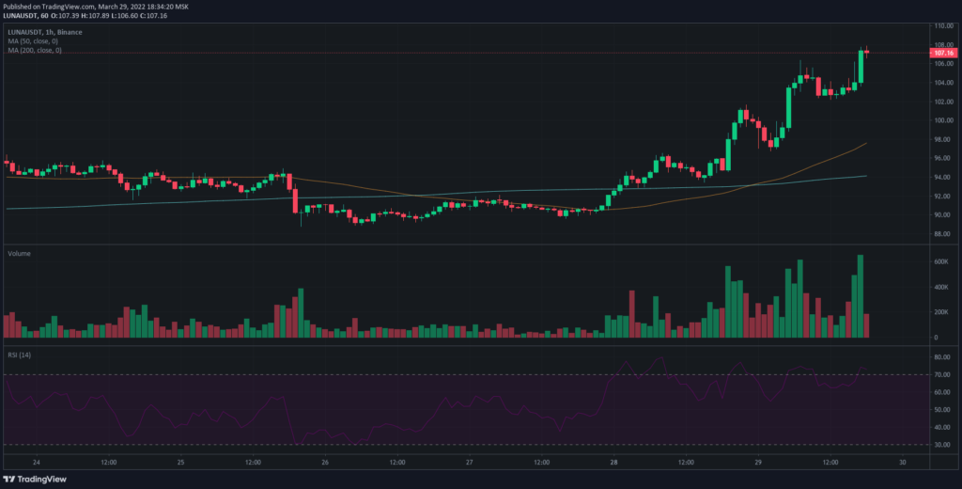Select the 26 date on the time axis
The width and height of the screenshot is (962, 489).
324,463
